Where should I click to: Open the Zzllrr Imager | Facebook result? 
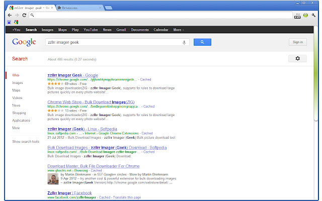[x=69, y=193]
